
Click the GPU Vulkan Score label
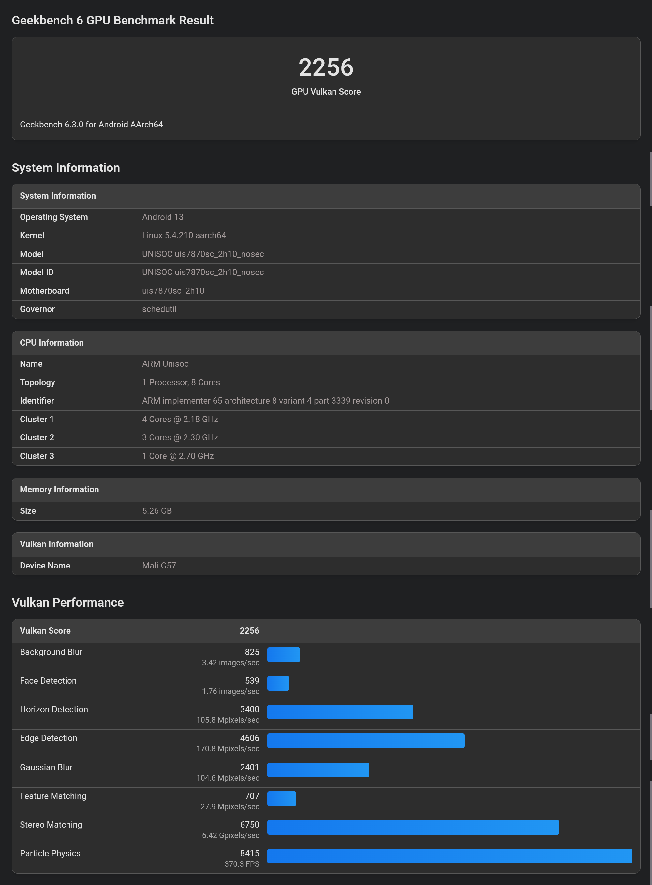click(x=326, y=92)
